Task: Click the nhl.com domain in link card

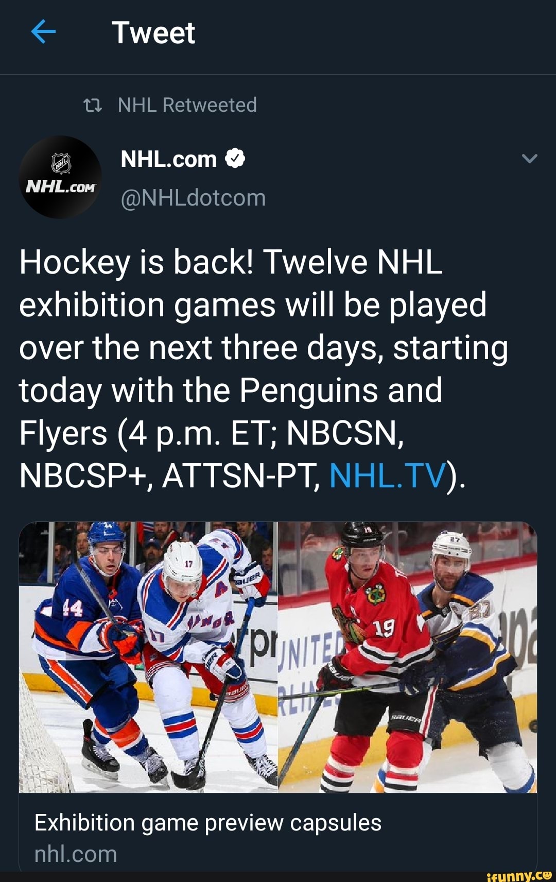Action: [76, 854]
